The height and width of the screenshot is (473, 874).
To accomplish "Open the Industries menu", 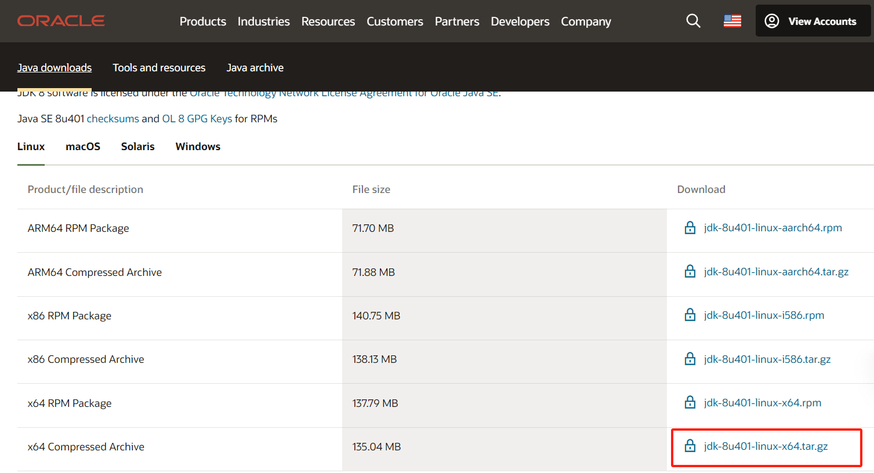I will tap(263, 21).
